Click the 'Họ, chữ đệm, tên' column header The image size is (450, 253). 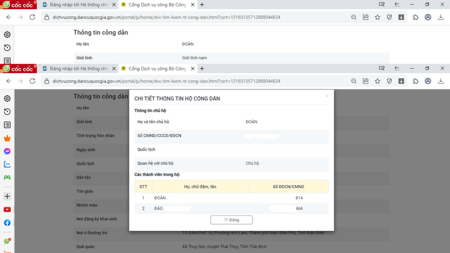[200, 186]
